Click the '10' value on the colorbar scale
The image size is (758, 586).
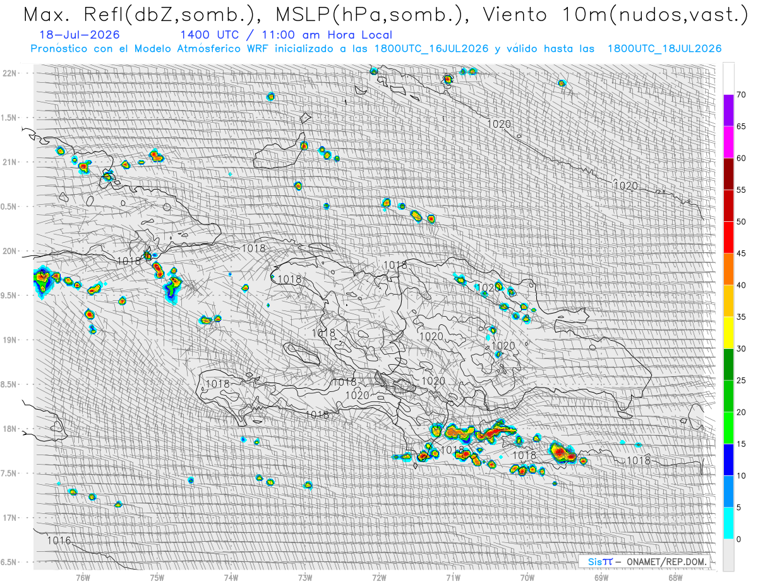pos(742,475)
